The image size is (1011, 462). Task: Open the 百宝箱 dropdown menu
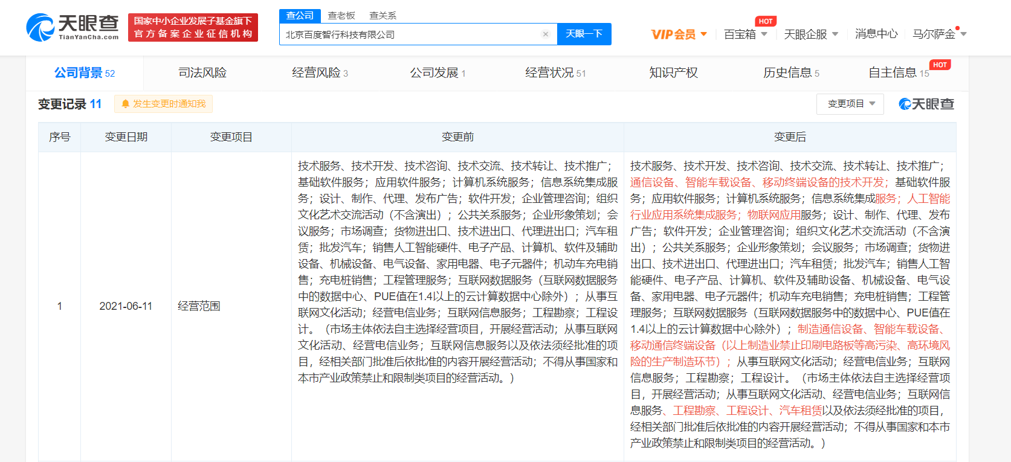745,34
